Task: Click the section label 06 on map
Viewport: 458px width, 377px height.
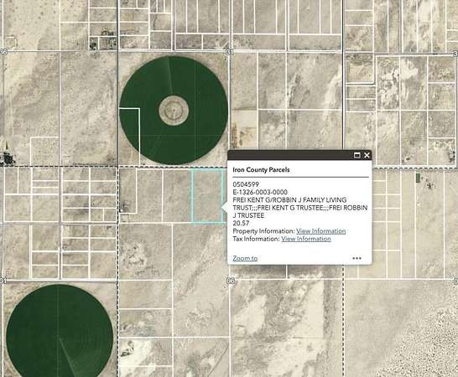Action: [231, 281]
